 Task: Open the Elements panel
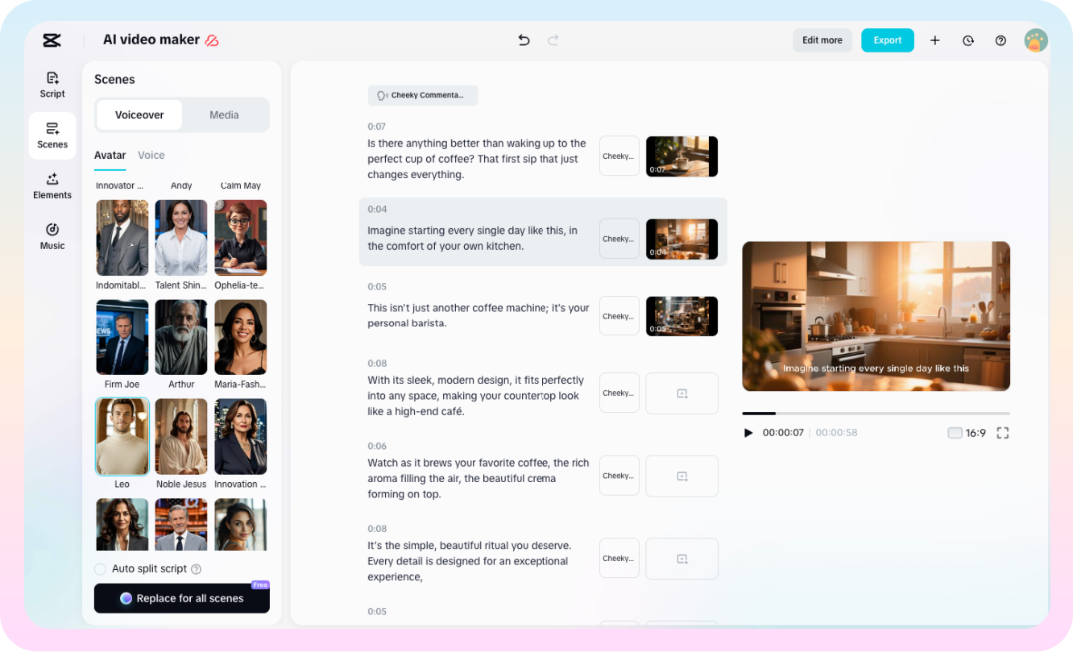52,186
